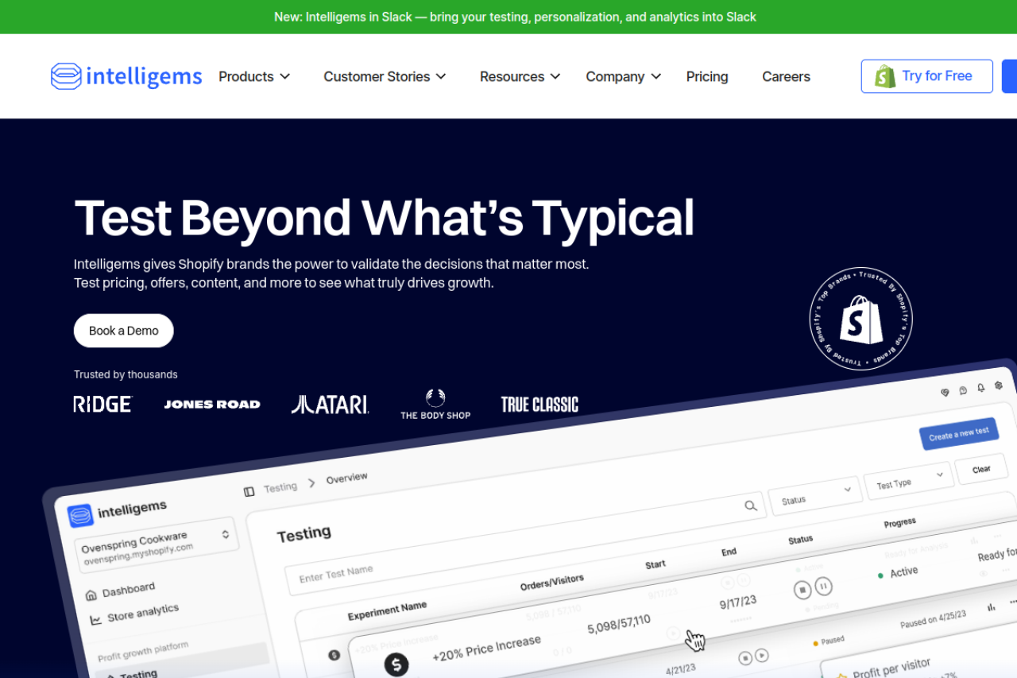The image size is (1017, 678).
Task: Click the Intelligems in Slack announcement banner
Action: point(515,17)
